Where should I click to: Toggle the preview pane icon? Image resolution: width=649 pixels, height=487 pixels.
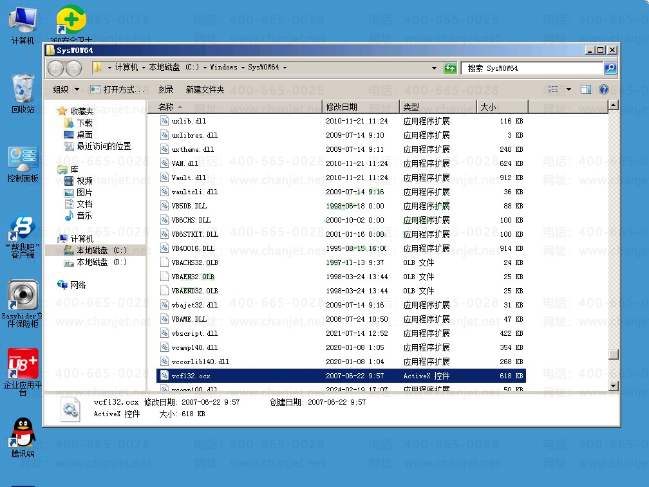(586, 89)
